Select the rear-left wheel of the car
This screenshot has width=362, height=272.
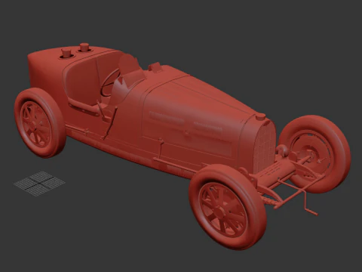pos(39,123)
